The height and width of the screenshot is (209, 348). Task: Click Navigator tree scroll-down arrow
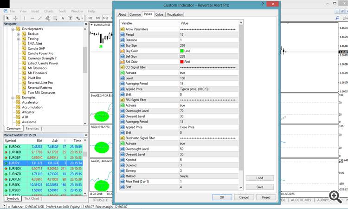85,124
